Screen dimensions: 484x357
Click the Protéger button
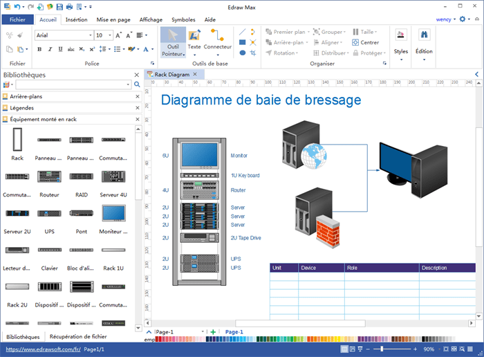369,53
